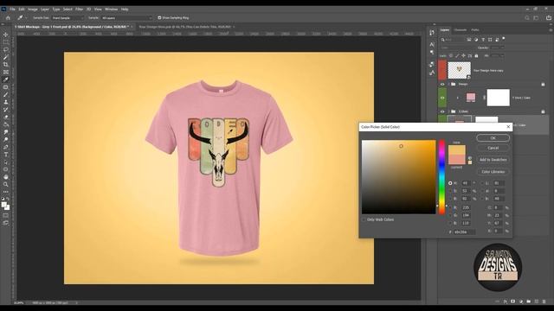Select the Eyedropper tool in toolbar
The width and height of the screenshot is (554, 311).
[x=6, y=79]
